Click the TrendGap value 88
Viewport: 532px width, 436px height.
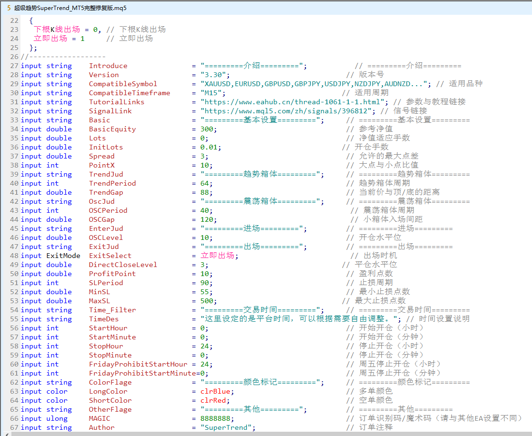pyautogui.click(x=204, y=192)
